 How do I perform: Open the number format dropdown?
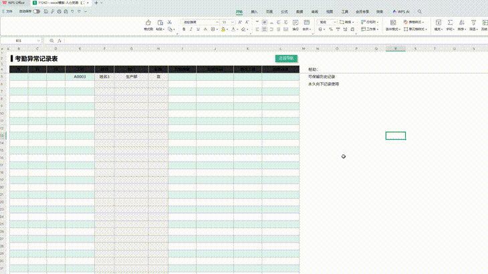[334, 22]
